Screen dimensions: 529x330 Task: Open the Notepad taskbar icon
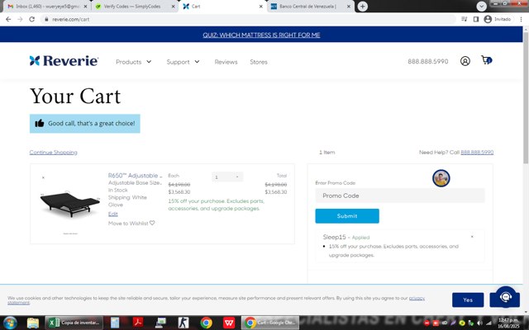[115, 323]
